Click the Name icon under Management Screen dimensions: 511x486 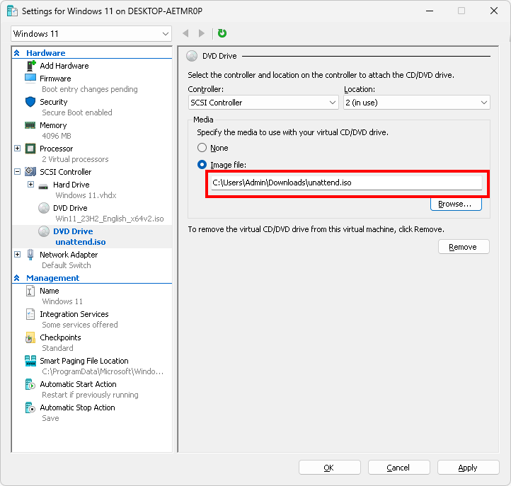[30, 291]
